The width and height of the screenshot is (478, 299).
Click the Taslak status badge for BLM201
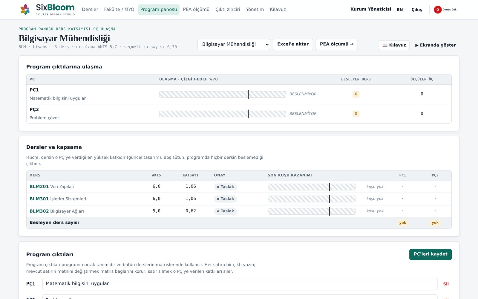pos(226,187)
